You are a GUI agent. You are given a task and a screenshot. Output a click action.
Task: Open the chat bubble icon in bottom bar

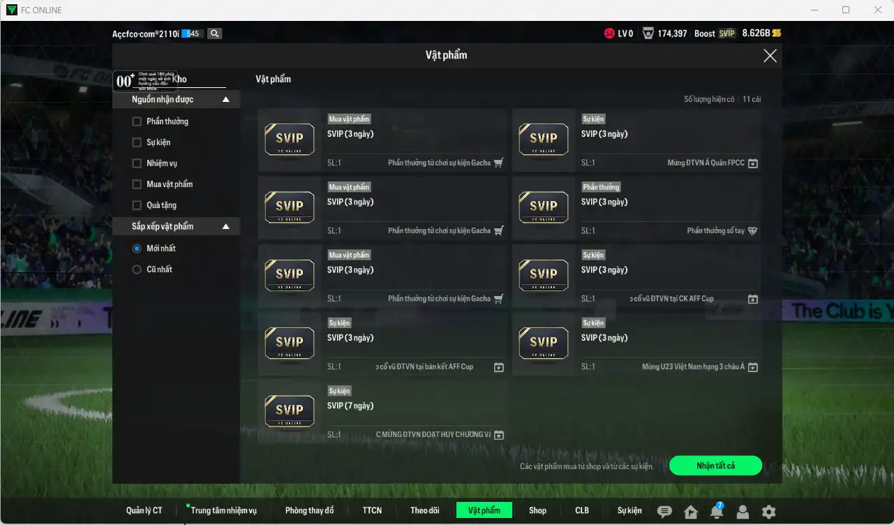664,512
